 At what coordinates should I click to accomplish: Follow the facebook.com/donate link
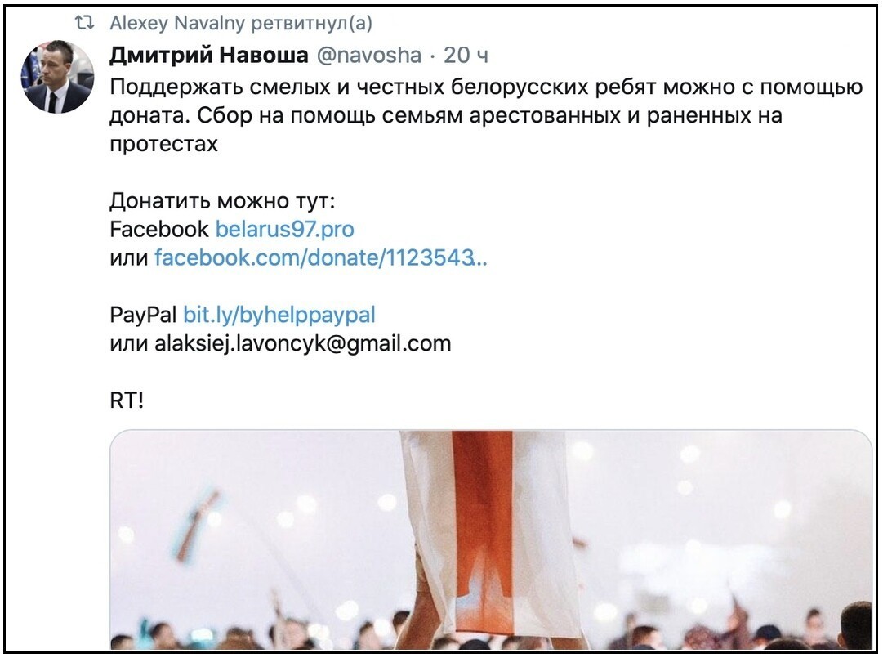tap(321, 258)
